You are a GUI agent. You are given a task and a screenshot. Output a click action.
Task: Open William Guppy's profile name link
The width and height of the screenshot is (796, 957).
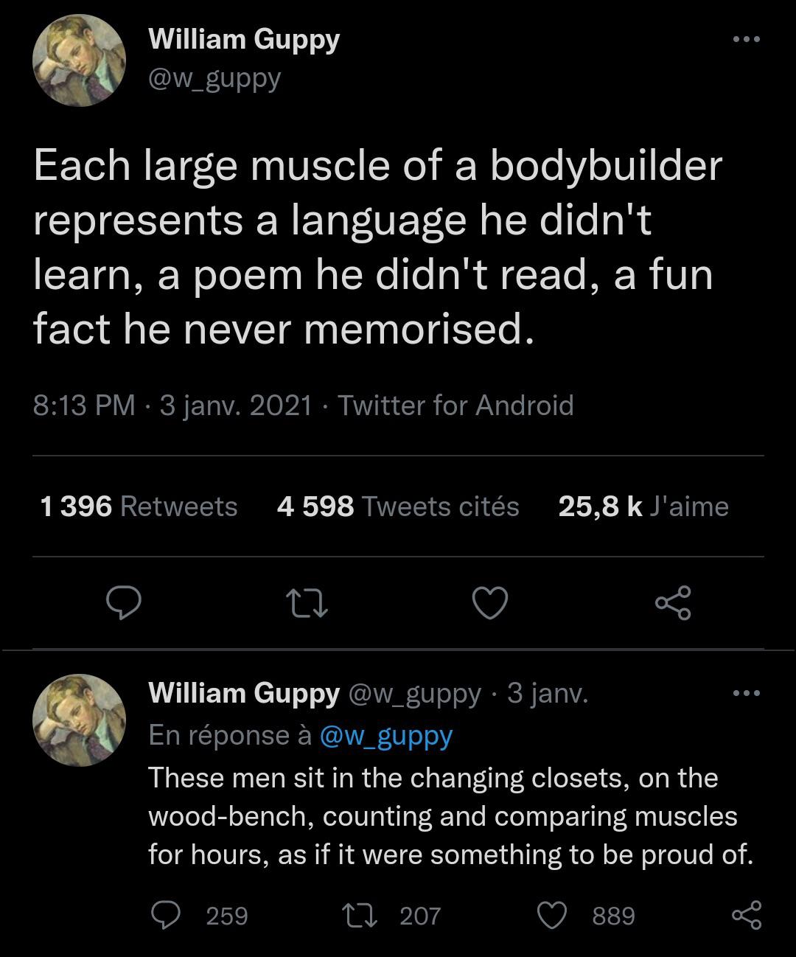tap(243, 39)
